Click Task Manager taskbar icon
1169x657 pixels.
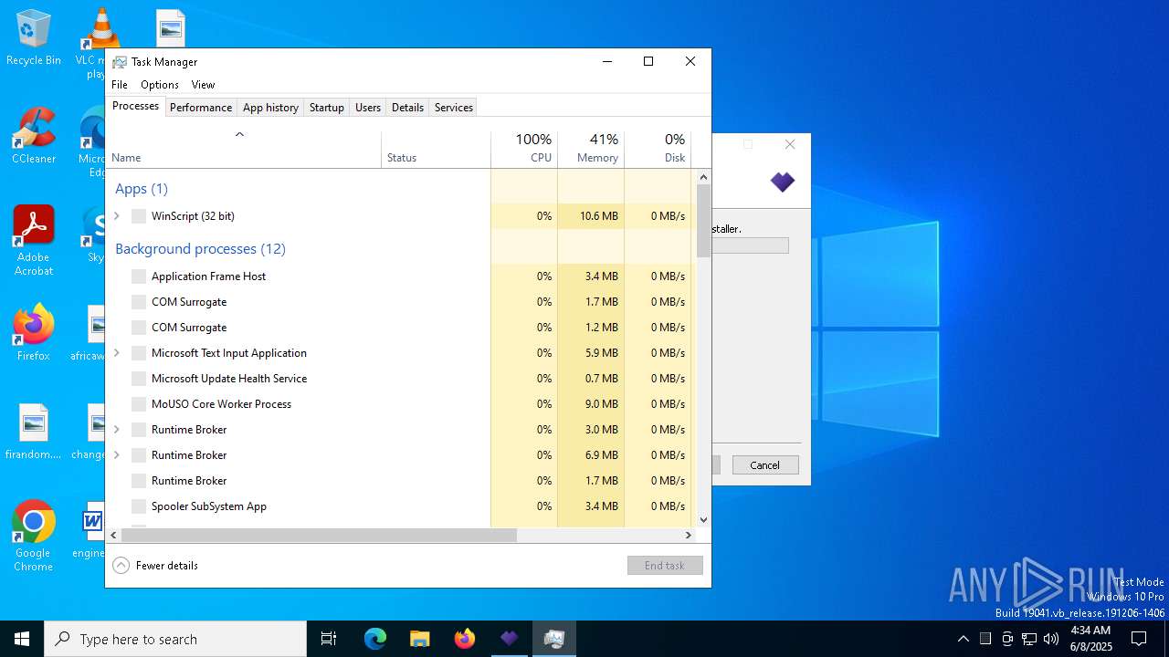pos(553,639)
